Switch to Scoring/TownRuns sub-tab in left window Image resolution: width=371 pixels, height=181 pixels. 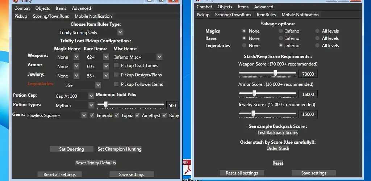(51, 16)
